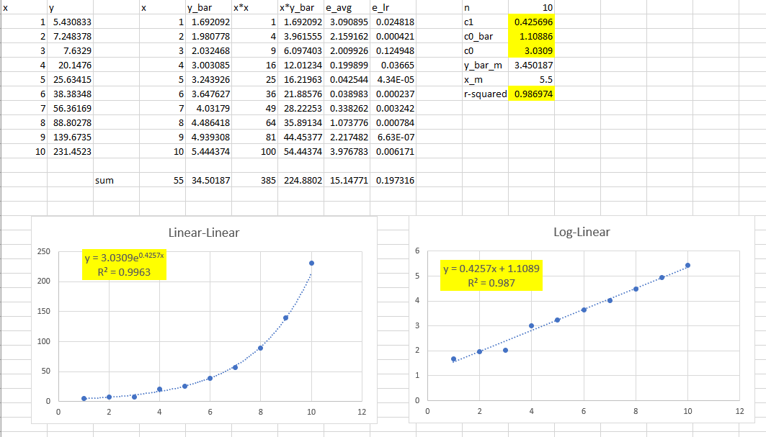
Task: Select the c0_bar label cell
Action: click(x=485, y=37)
